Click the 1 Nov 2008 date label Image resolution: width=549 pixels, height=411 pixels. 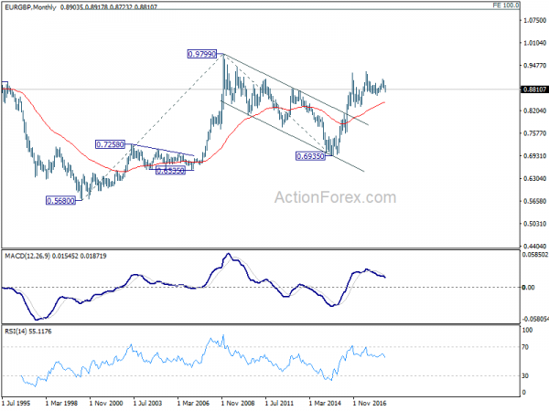[x=238, y=403]
